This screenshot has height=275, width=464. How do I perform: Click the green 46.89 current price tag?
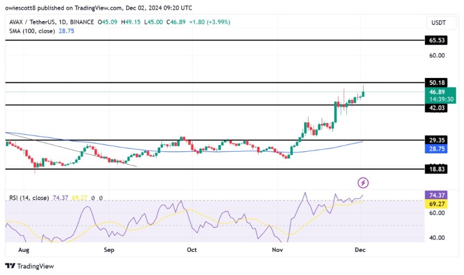coord(440,95)
